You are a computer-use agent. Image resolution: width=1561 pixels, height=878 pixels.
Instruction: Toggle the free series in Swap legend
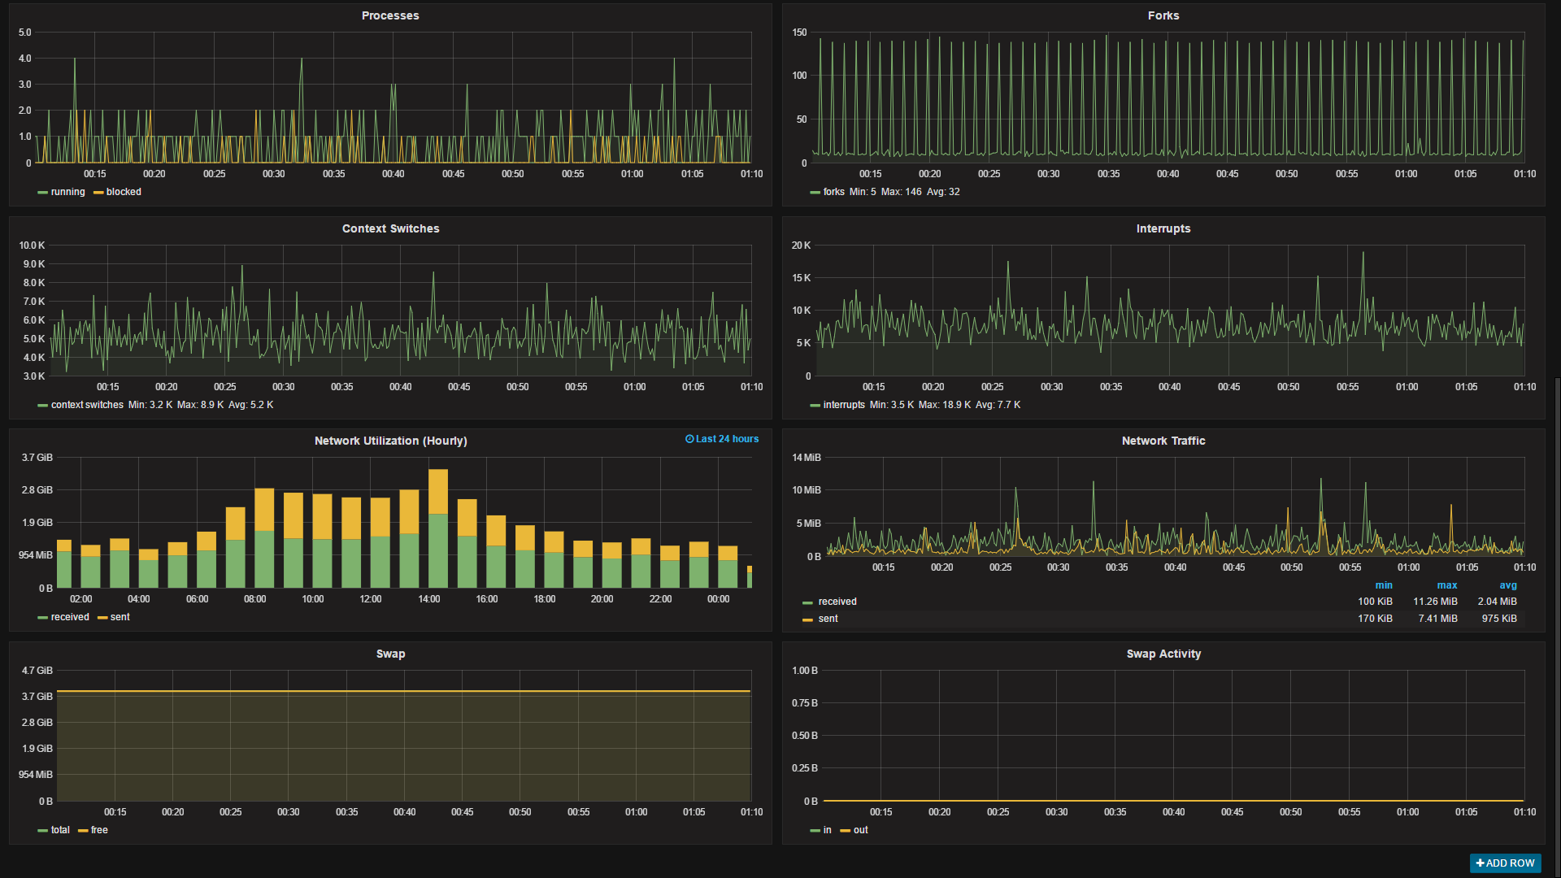99,830
